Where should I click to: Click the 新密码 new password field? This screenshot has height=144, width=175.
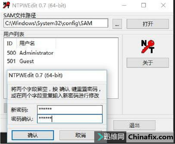pyautogui.click(x=70, y=110)
